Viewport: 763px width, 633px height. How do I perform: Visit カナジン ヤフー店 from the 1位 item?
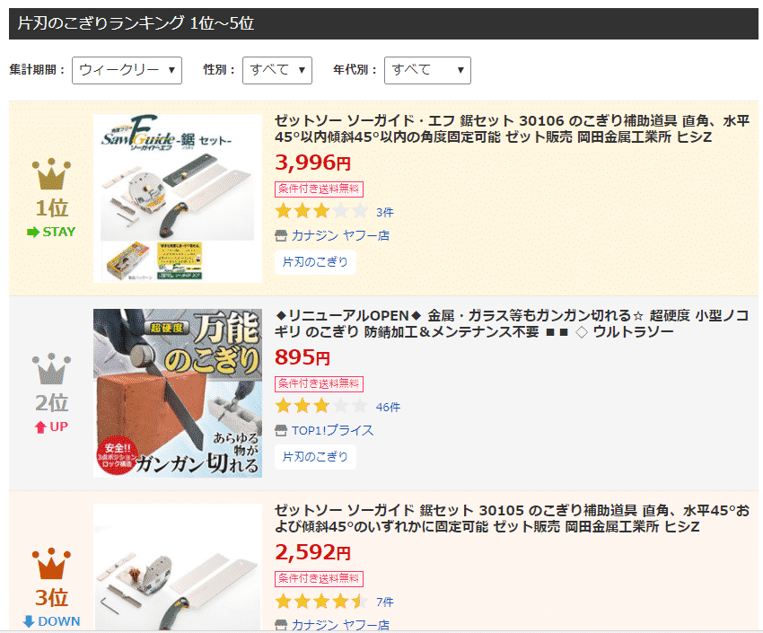point(340,236)
